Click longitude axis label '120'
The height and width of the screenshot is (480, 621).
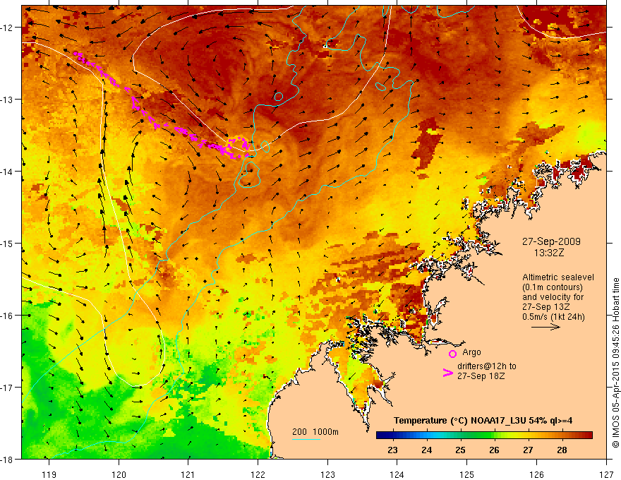click(x=119, y=474)
